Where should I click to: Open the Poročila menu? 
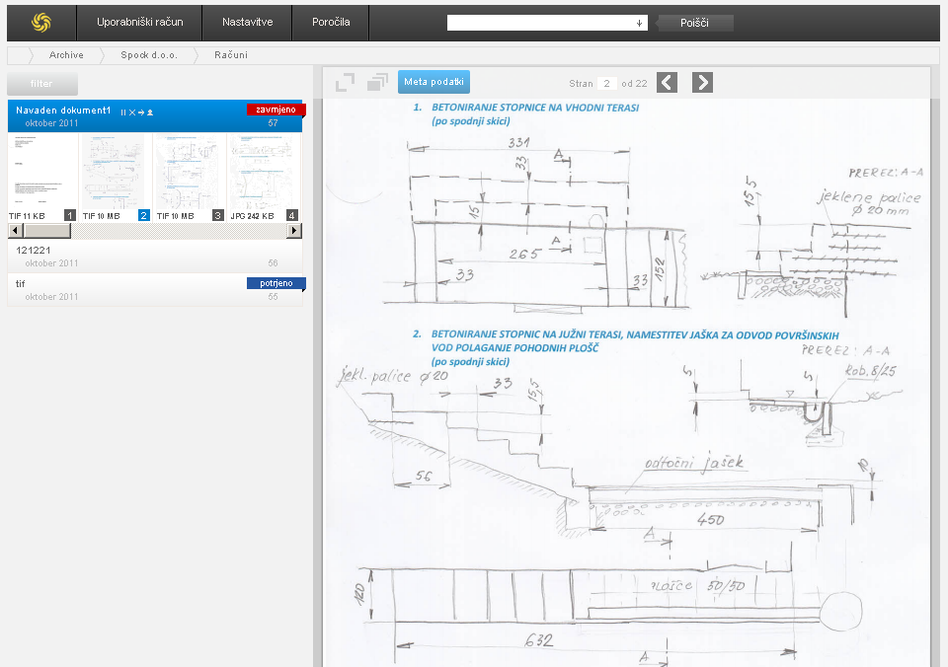point(331,22)
